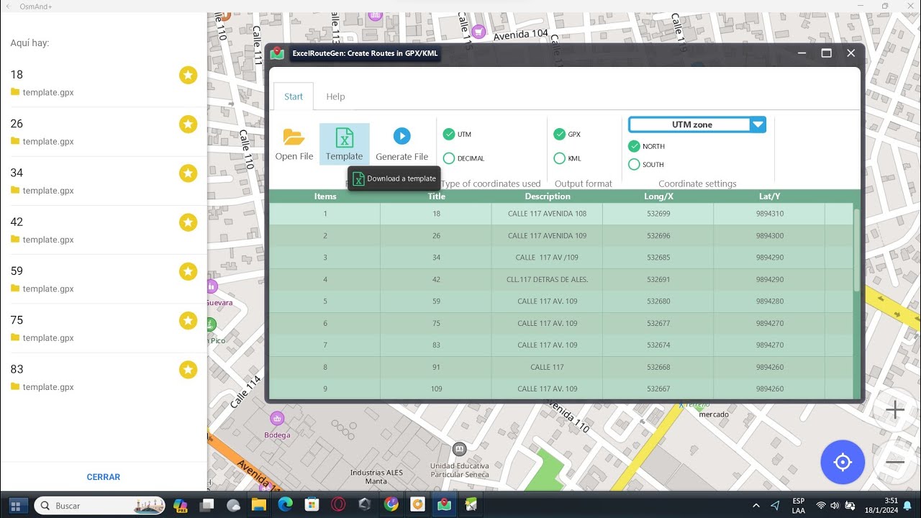The image size is (921, 518).
Task: Open Microsoft Store from the taskbar
Action: (312, 505)
